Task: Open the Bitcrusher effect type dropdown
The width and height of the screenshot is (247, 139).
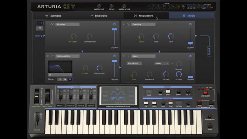Action: pyautogui.click(x=68, y=24)
